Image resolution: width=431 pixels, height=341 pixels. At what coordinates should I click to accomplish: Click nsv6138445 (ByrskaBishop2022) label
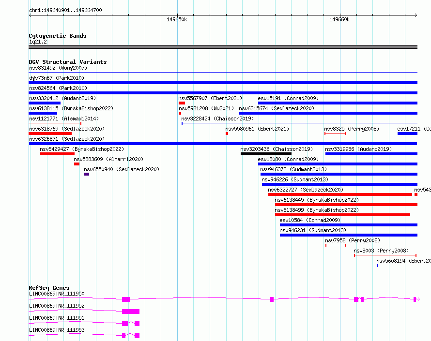(317, 200)
